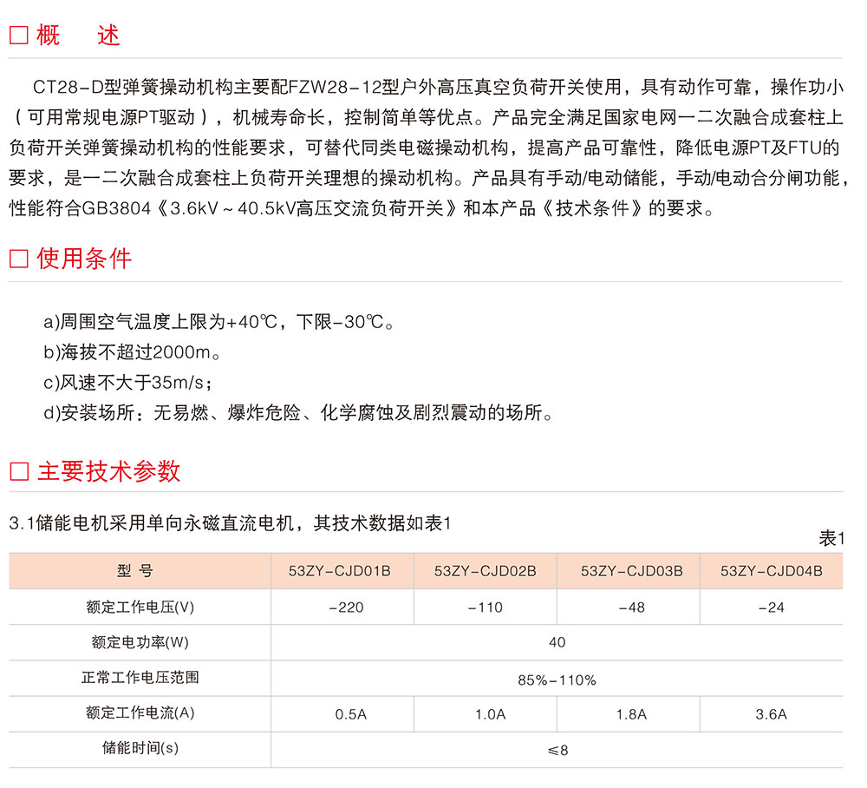This screenshot has height=788, width=867.
Task: Click the 正常工作电压范围 row label
Action: [x=140, y=678]
